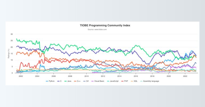Click the C legend line marker
Screen dimensions: 205x107
pos(59,81)
